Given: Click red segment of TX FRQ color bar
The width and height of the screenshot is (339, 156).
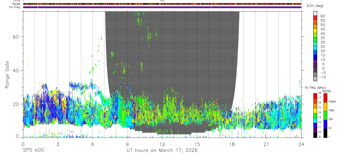Looking at the screenshot, I should pos(315,96).
